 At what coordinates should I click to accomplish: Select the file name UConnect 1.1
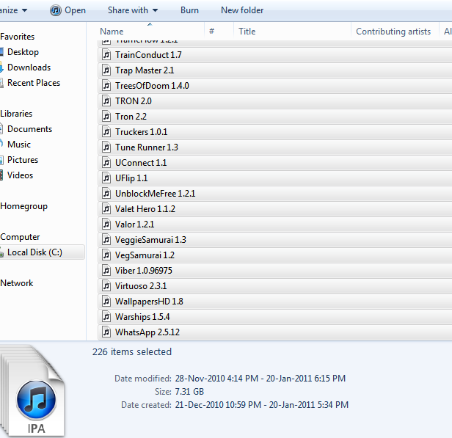tap(141, 163)
